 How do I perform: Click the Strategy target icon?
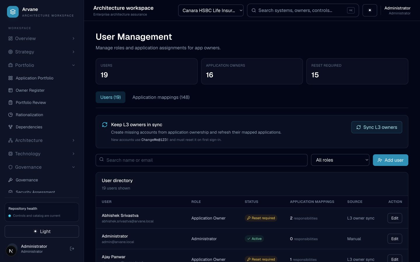(10, 52)
